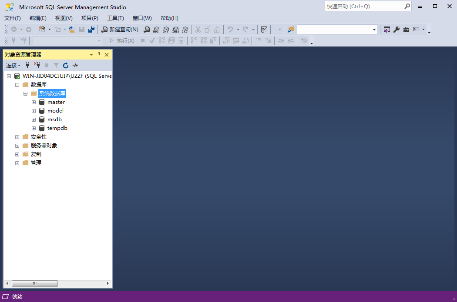Expand the master database node
The height and width of the screenshot is (302, 457).
(34, 103)
